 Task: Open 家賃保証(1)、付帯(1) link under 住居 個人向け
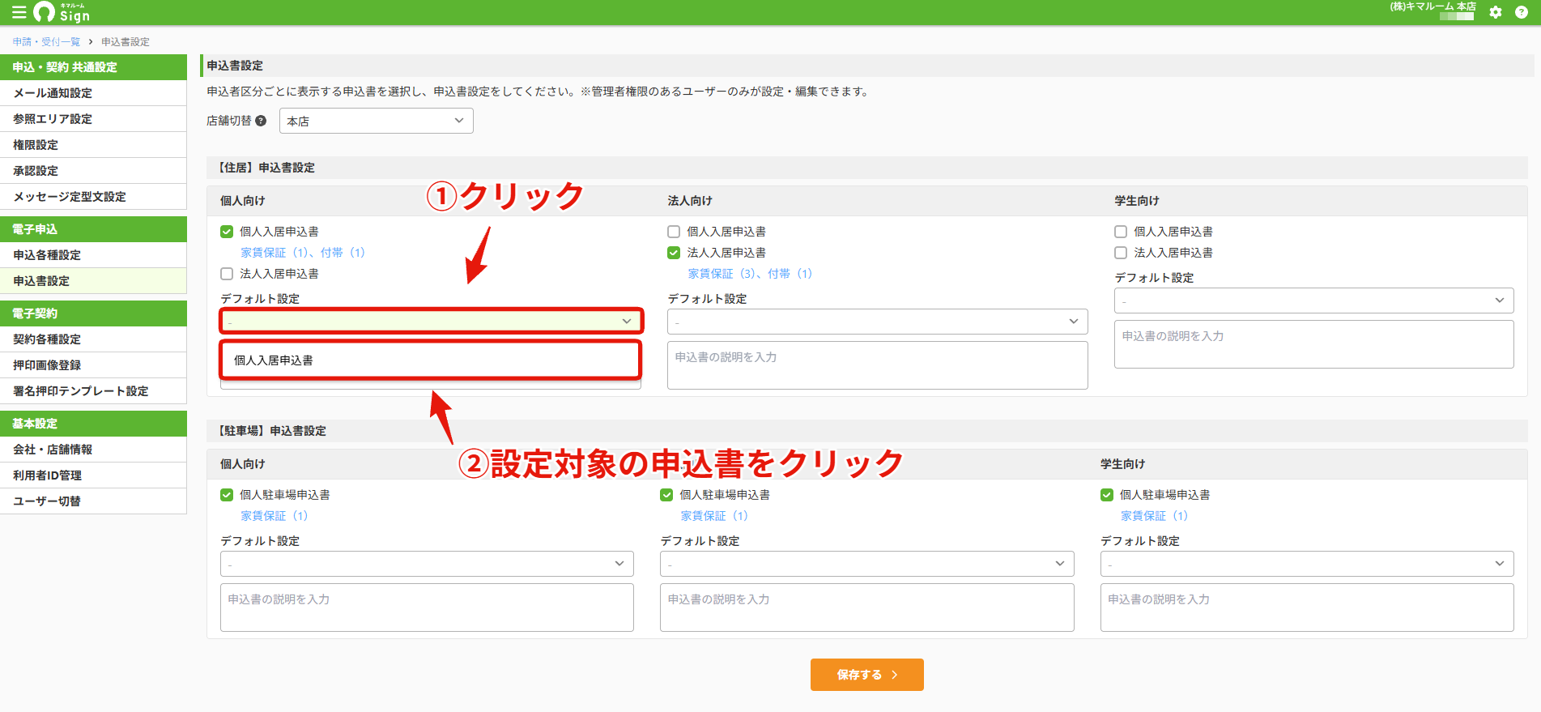(x=303, y=253)
